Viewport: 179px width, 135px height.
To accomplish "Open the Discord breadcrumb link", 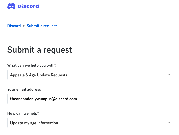I will pyautogui.click(x=14, y=26).
